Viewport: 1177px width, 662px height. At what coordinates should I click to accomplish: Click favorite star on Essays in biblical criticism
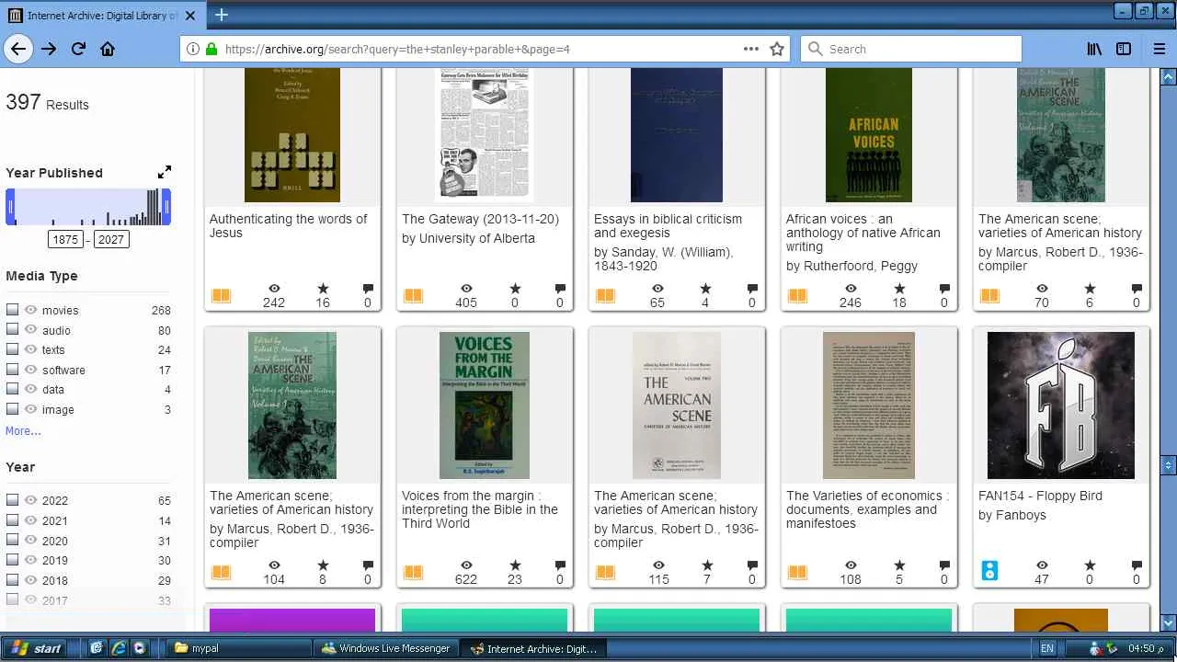click(705, 289)
